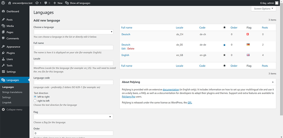Click the Media icon in sidebar

[3, 26]
